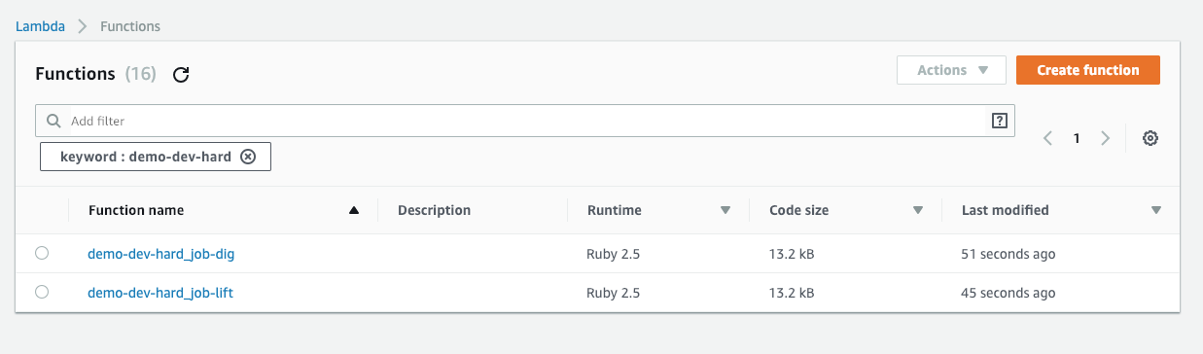Sort by Code size column arrow

[917, 210]
